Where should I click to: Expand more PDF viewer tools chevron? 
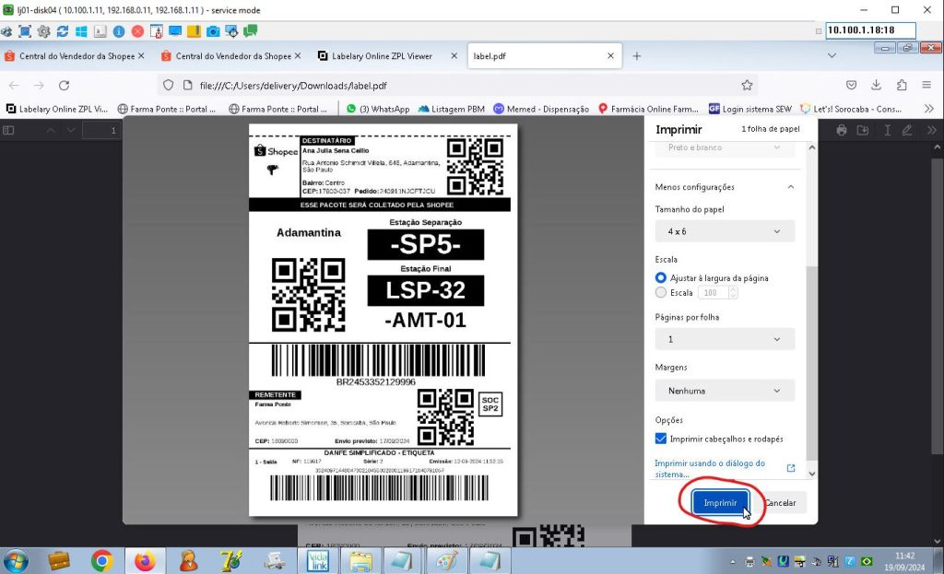(x=931, y=130)
